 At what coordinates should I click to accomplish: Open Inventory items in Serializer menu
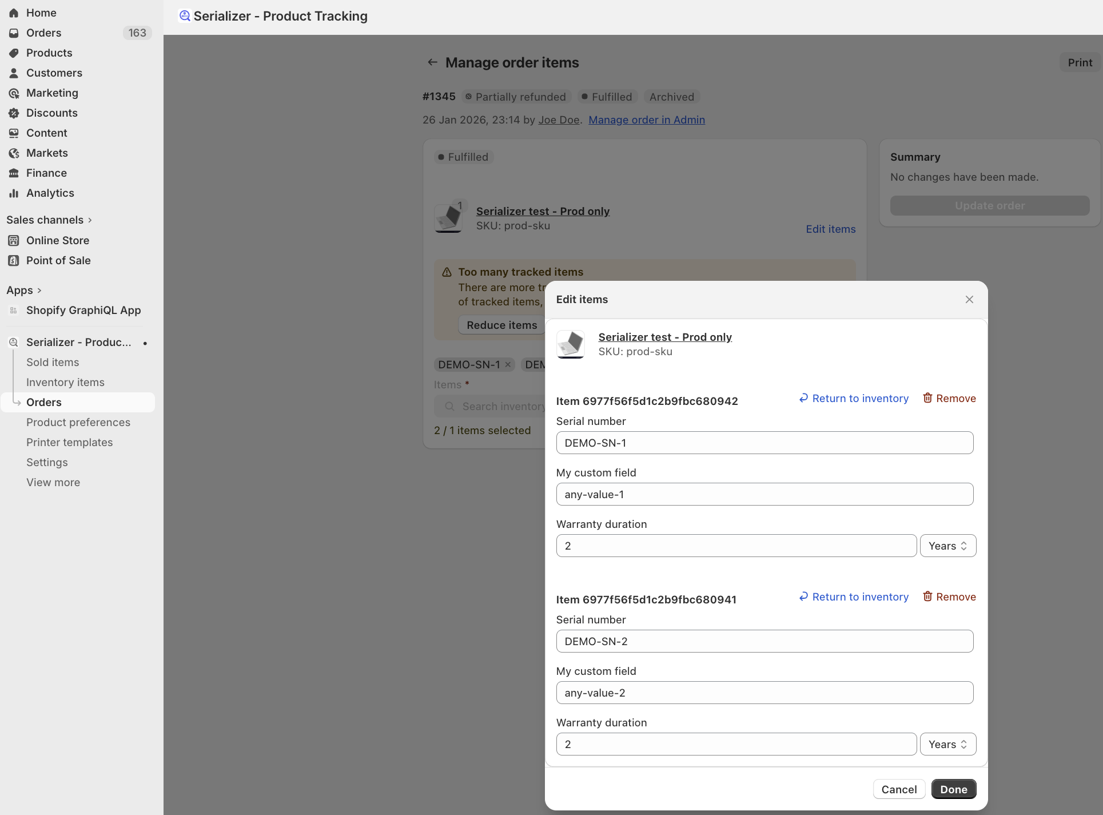click(x=65, y=382)
